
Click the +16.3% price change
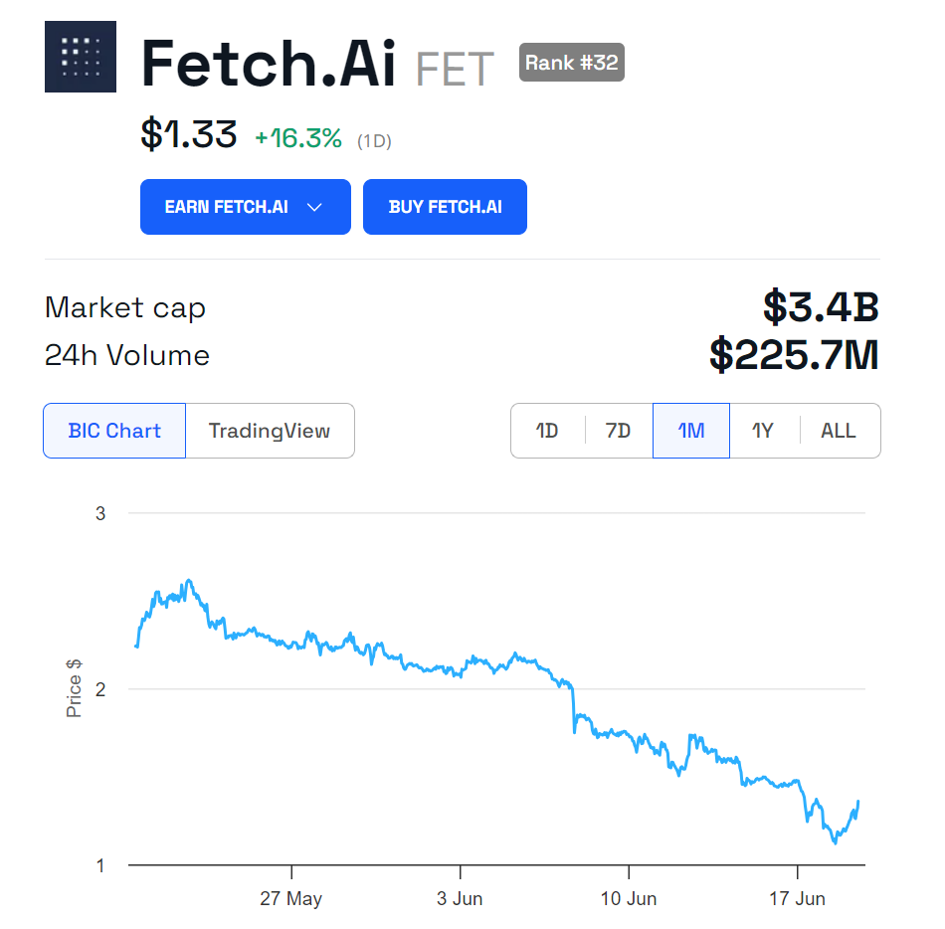pos(298,139)
